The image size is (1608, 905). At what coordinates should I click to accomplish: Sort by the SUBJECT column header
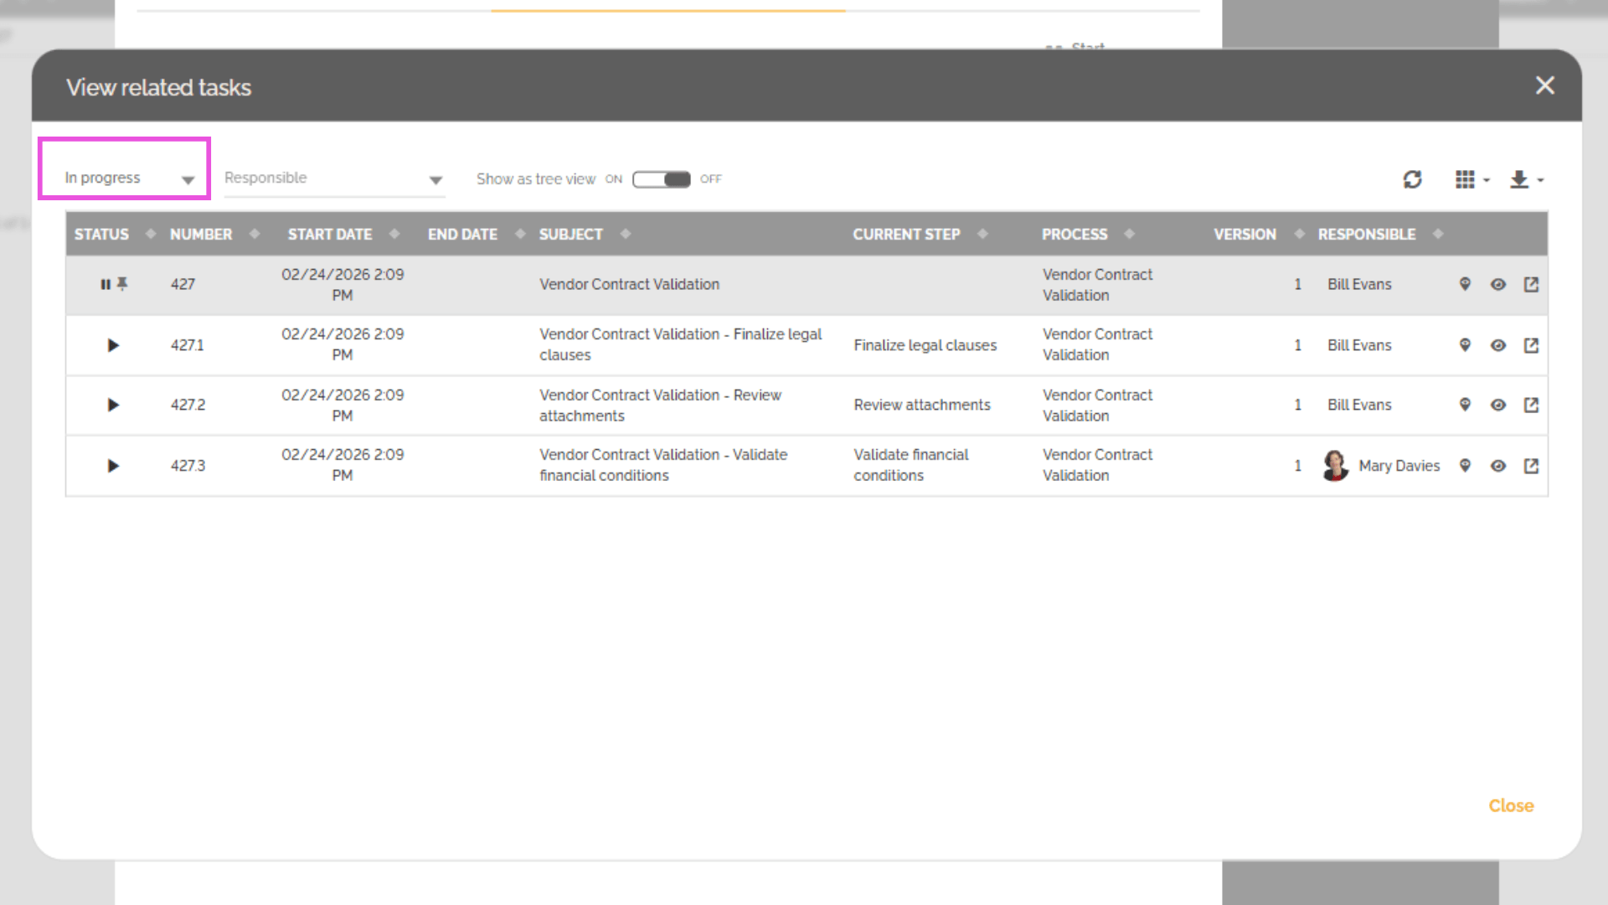coord(570,235)
